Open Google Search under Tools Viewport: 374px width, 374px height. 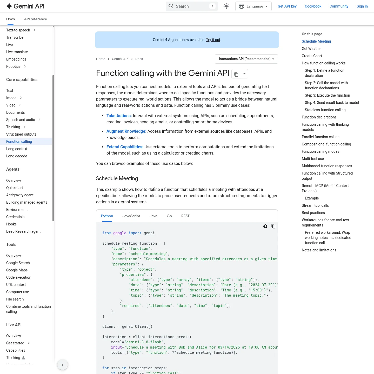[x=18, y=263]
